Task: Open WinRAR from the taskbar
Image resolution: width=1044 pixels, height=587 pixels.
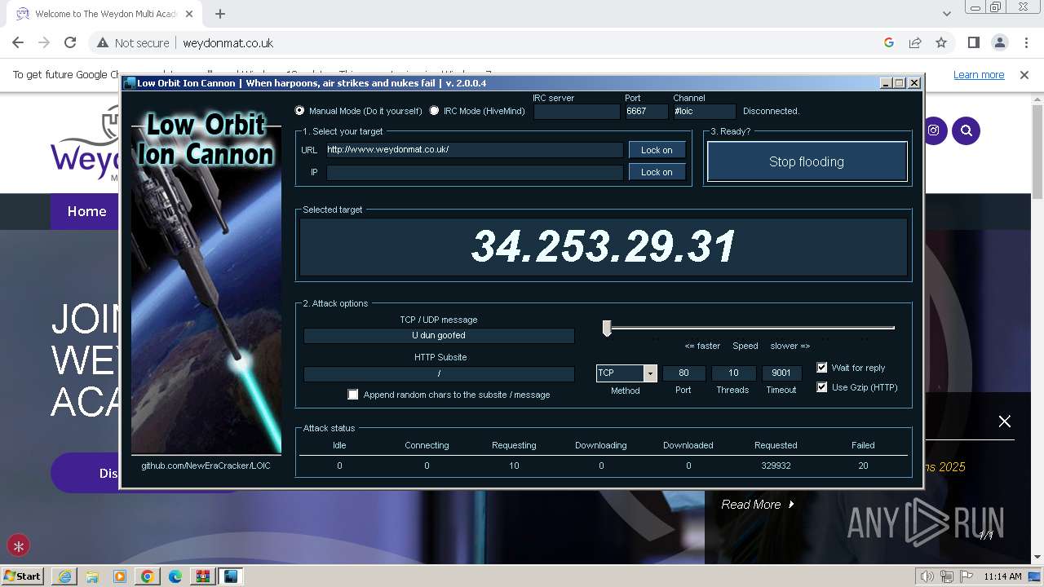Action: 203,576
